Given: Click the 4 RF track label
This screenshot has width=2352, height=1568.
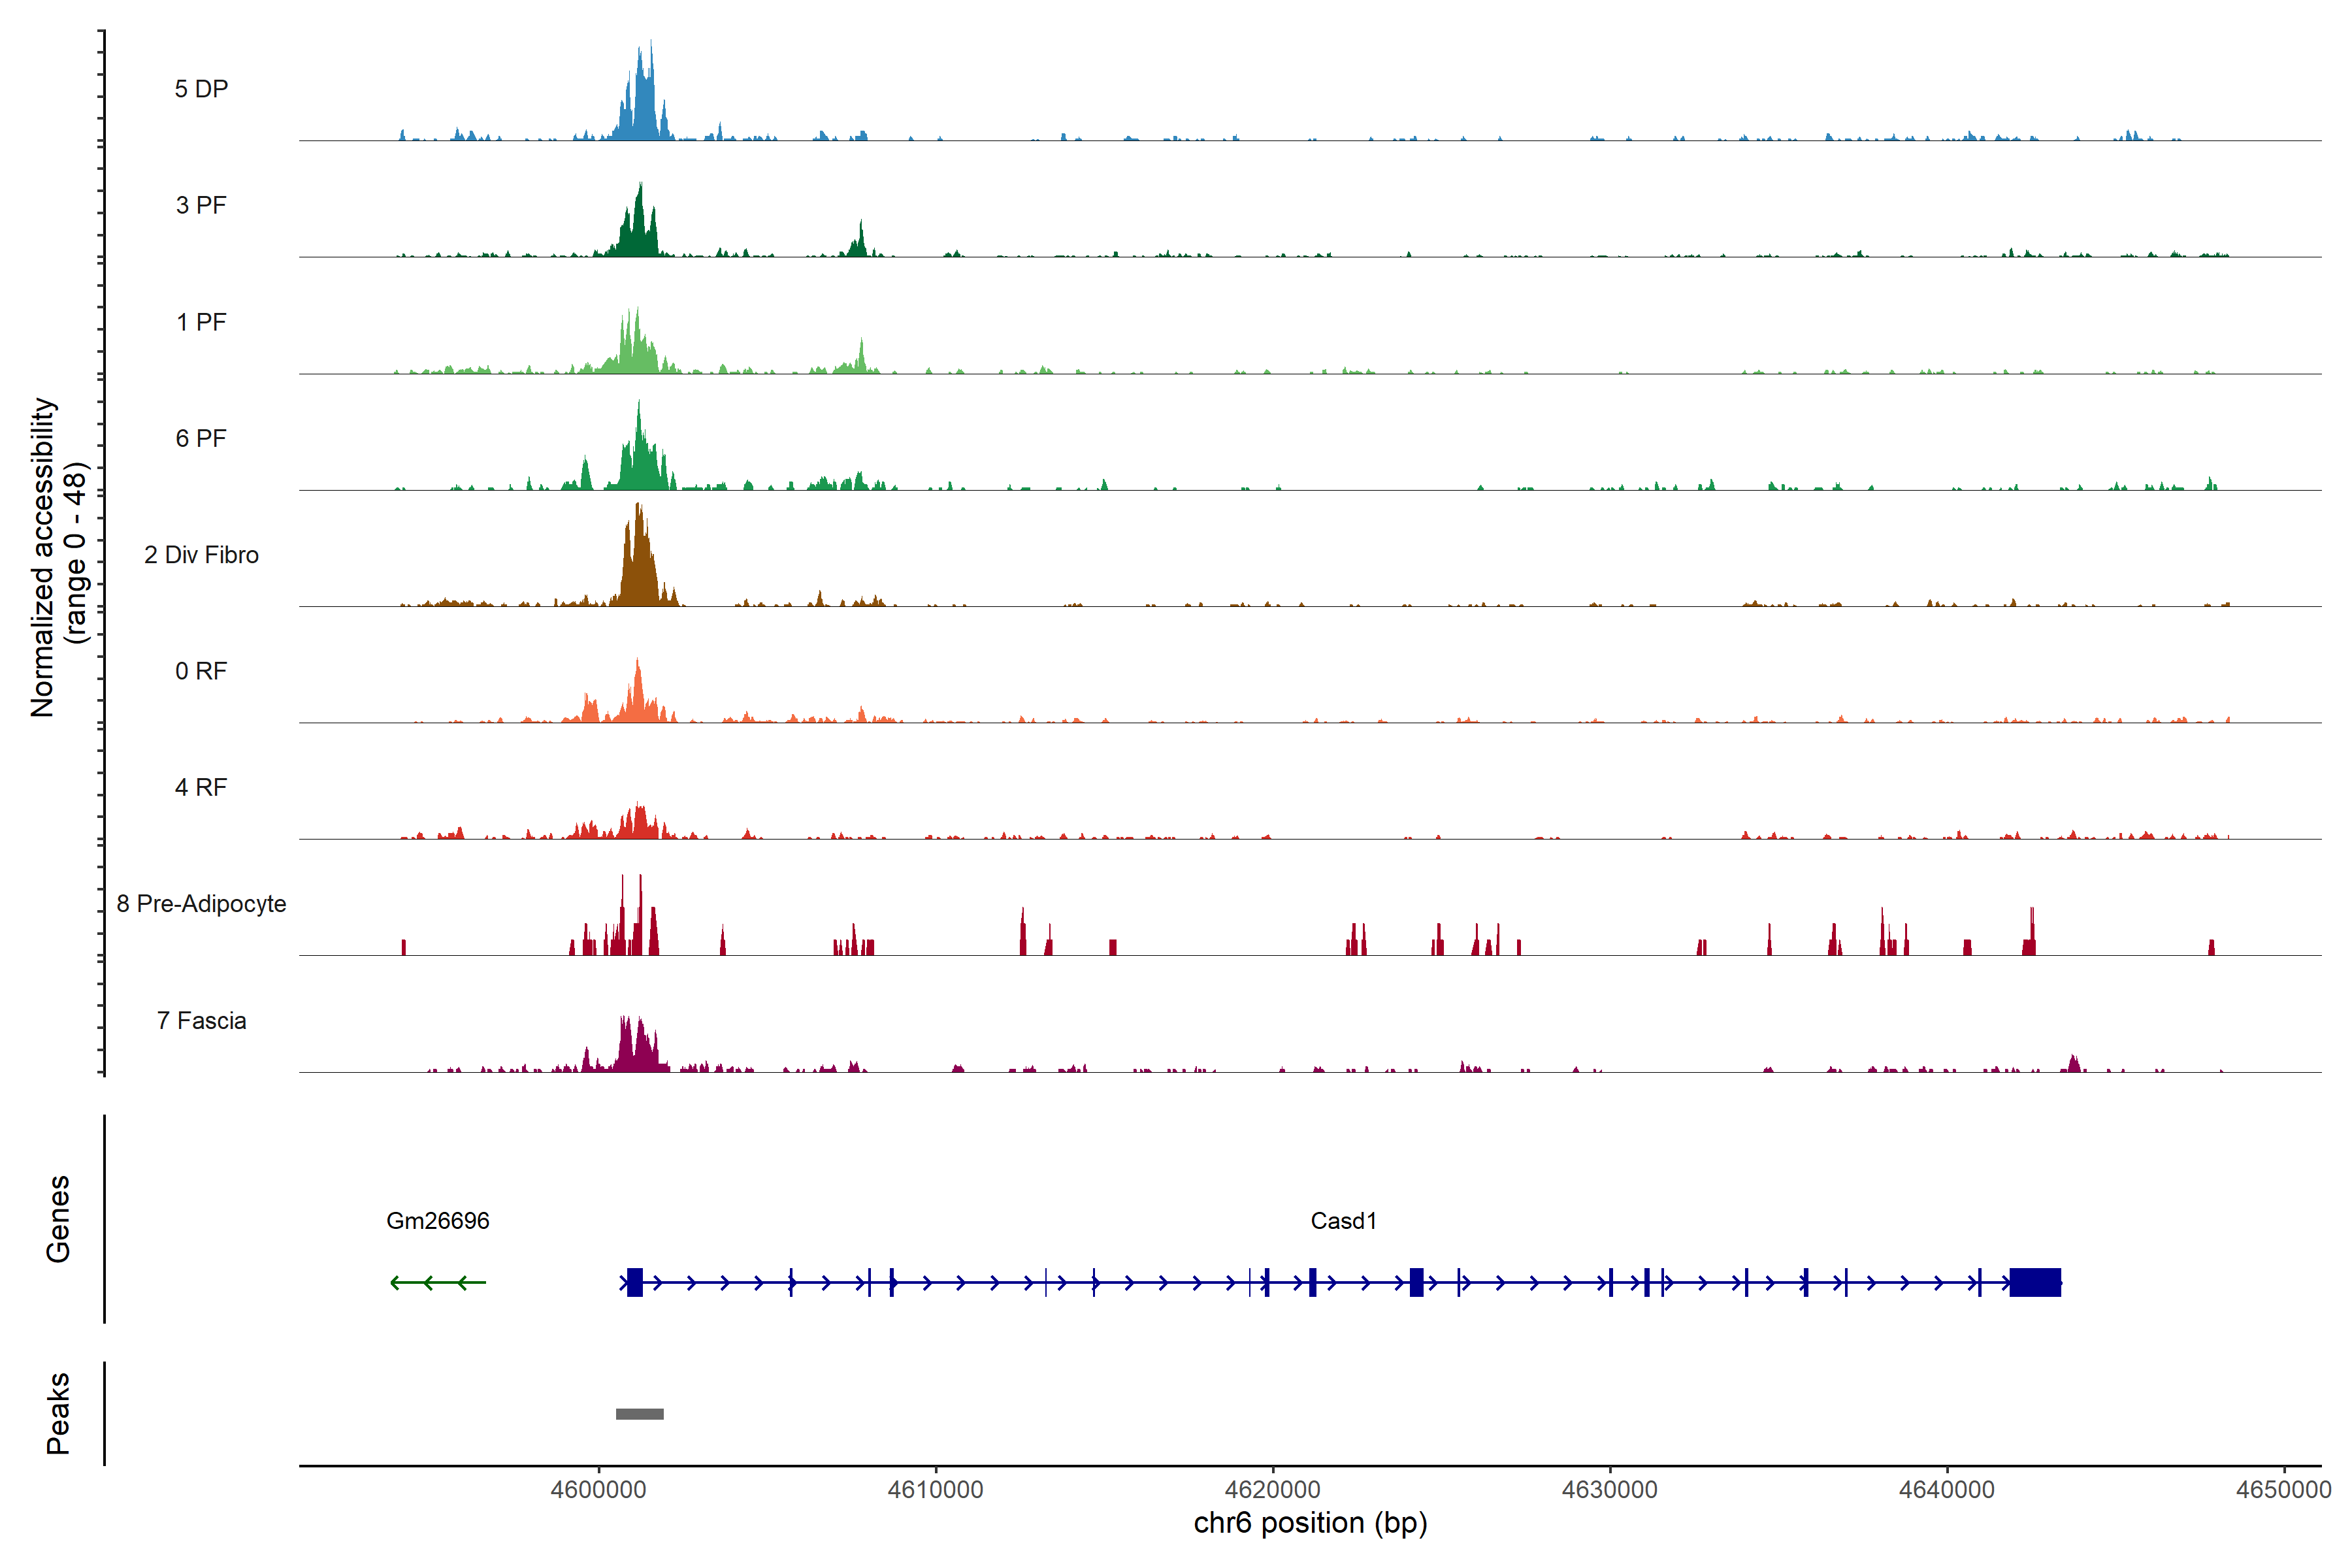Looking at the screenshot, I should point(201,787).
